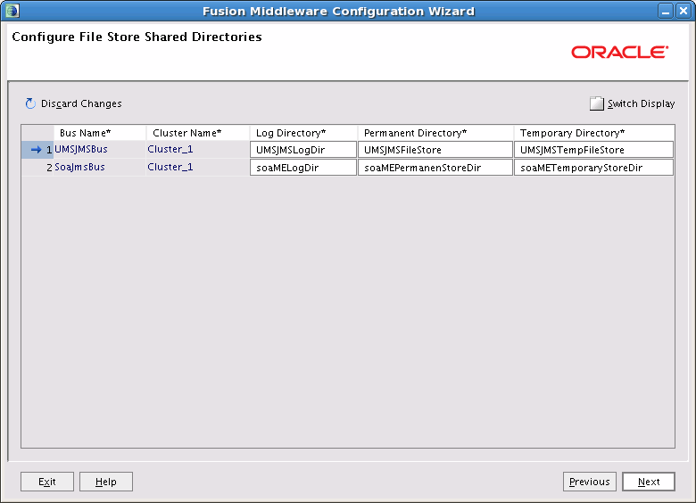
Task: Click the Switch Display page icon
Action: tap(597, 103)
